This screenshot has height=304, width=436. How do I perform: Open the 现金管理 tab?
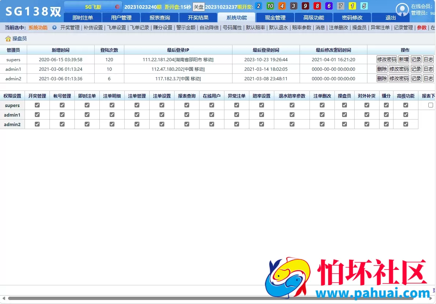pos(275,18)
